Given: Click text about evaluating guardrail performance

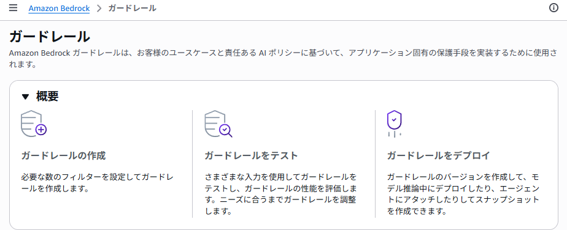Looking at the screenshot, I should point(281,194).
